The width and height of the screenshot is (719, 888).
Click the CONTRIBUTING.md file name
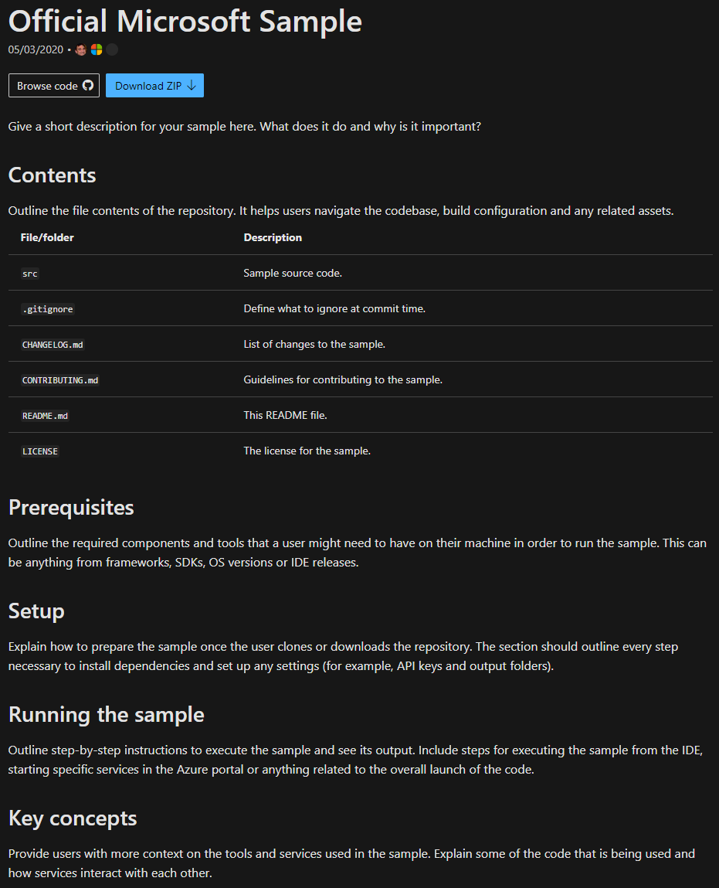click(60, 379)
